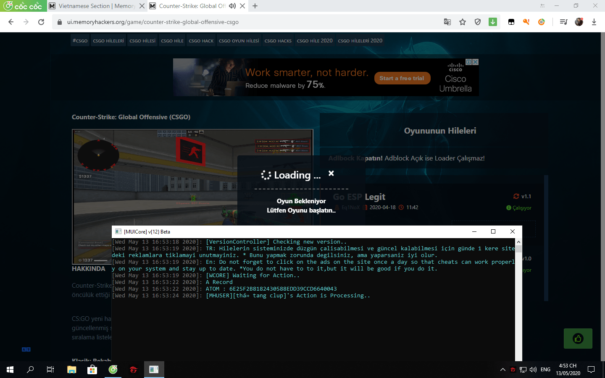Reload the current page

click(41, 22)
